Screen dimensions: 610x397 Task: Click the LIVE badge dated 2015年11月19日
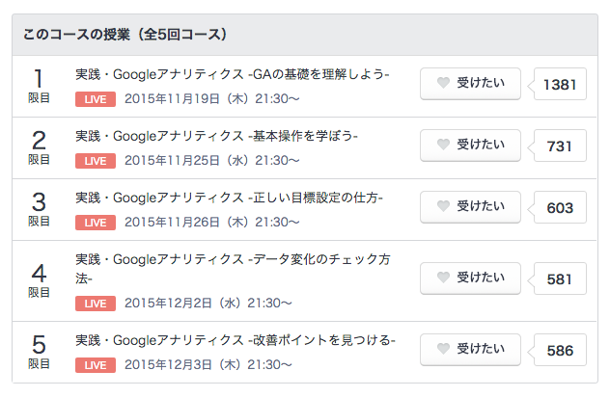coord(96,99)
